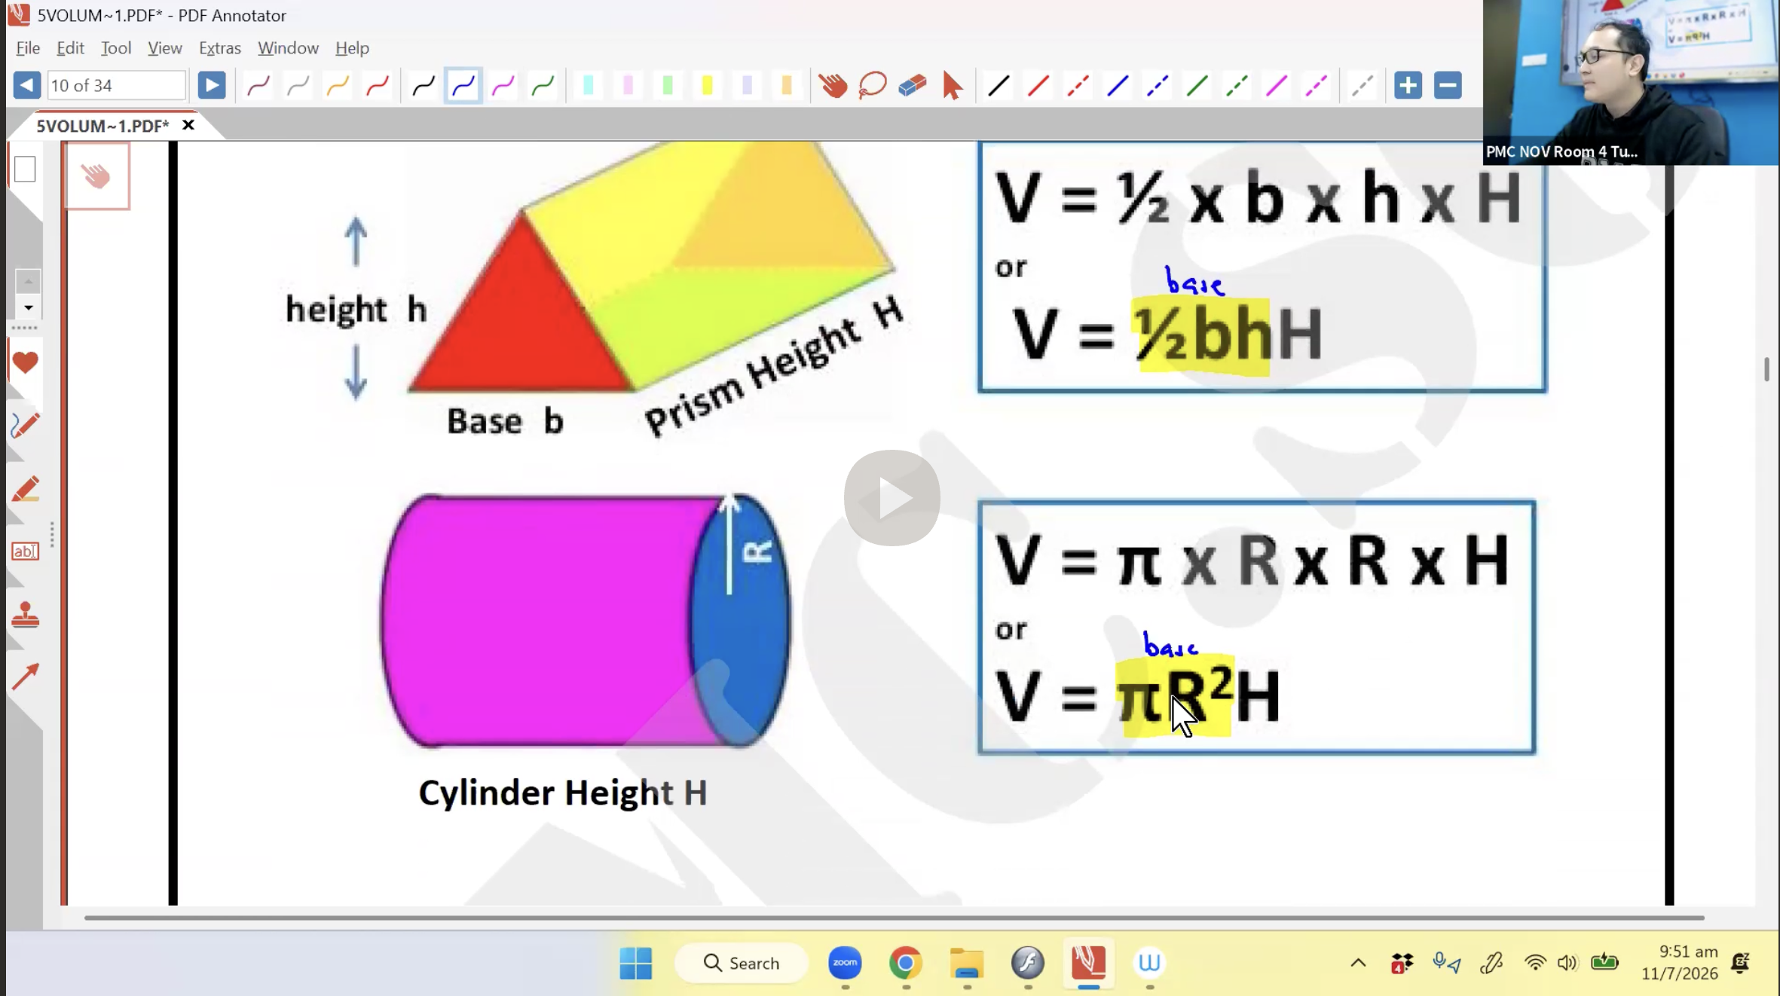Click the taskbar Search box
The width and height of the screenshot is (1780, 996).
click(x=742, y=963)
